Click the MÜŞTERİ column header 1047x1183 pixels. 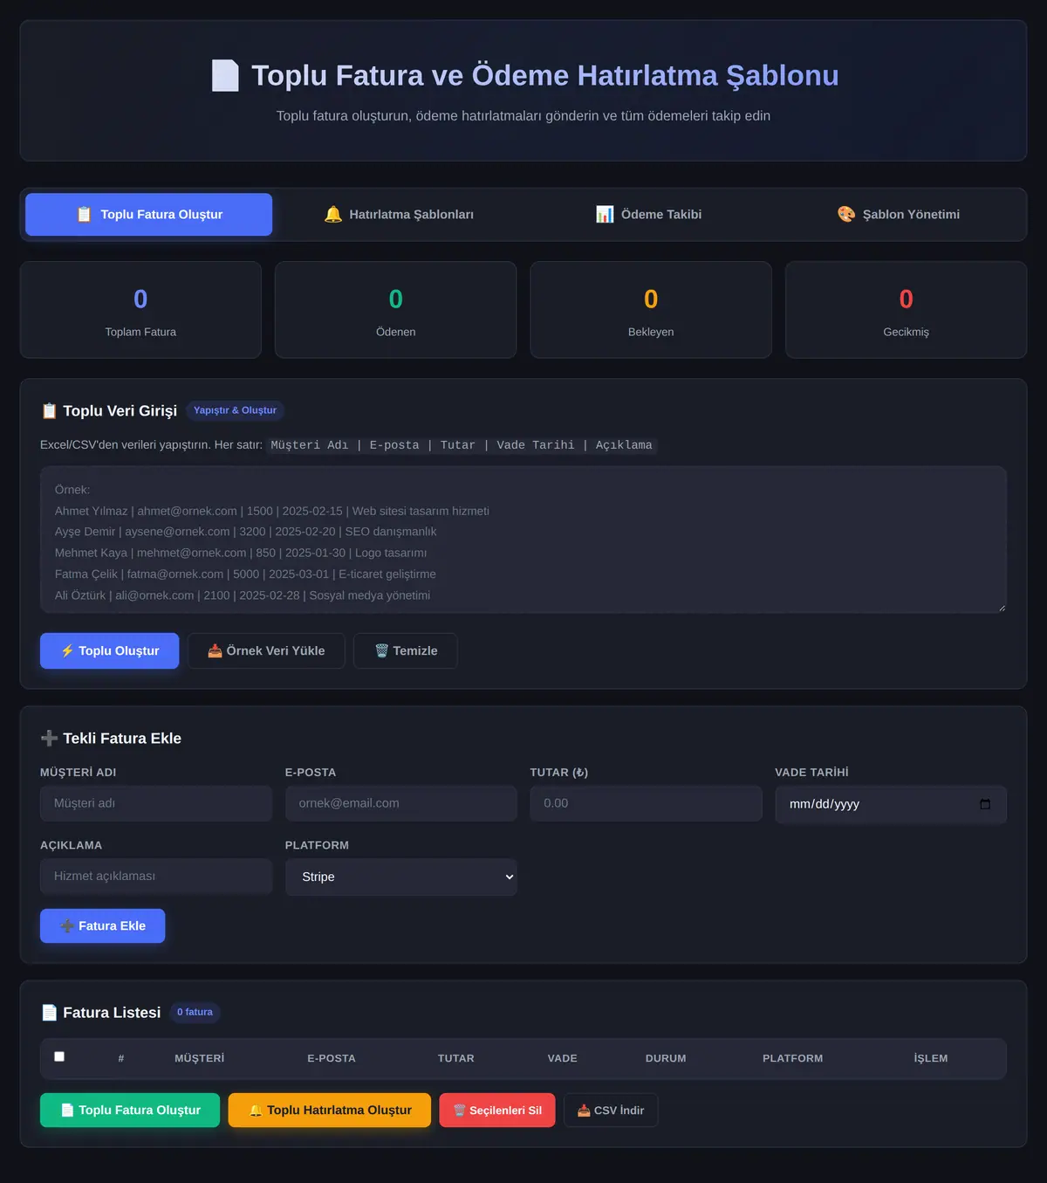(x=199, y=1058)
